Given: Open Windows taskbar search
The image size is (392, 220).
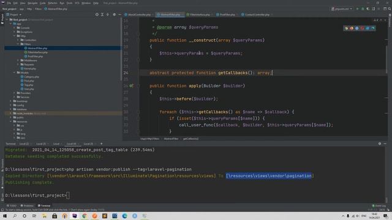Looking at the screenshot, I should click(x=15, y=216).
